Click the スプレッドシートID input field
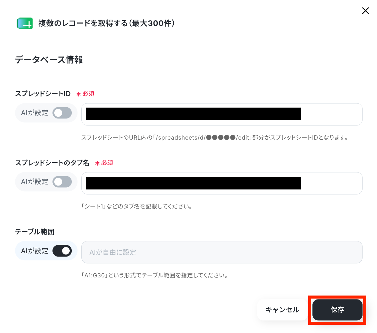The image size is (377, 333). point(222,114)
